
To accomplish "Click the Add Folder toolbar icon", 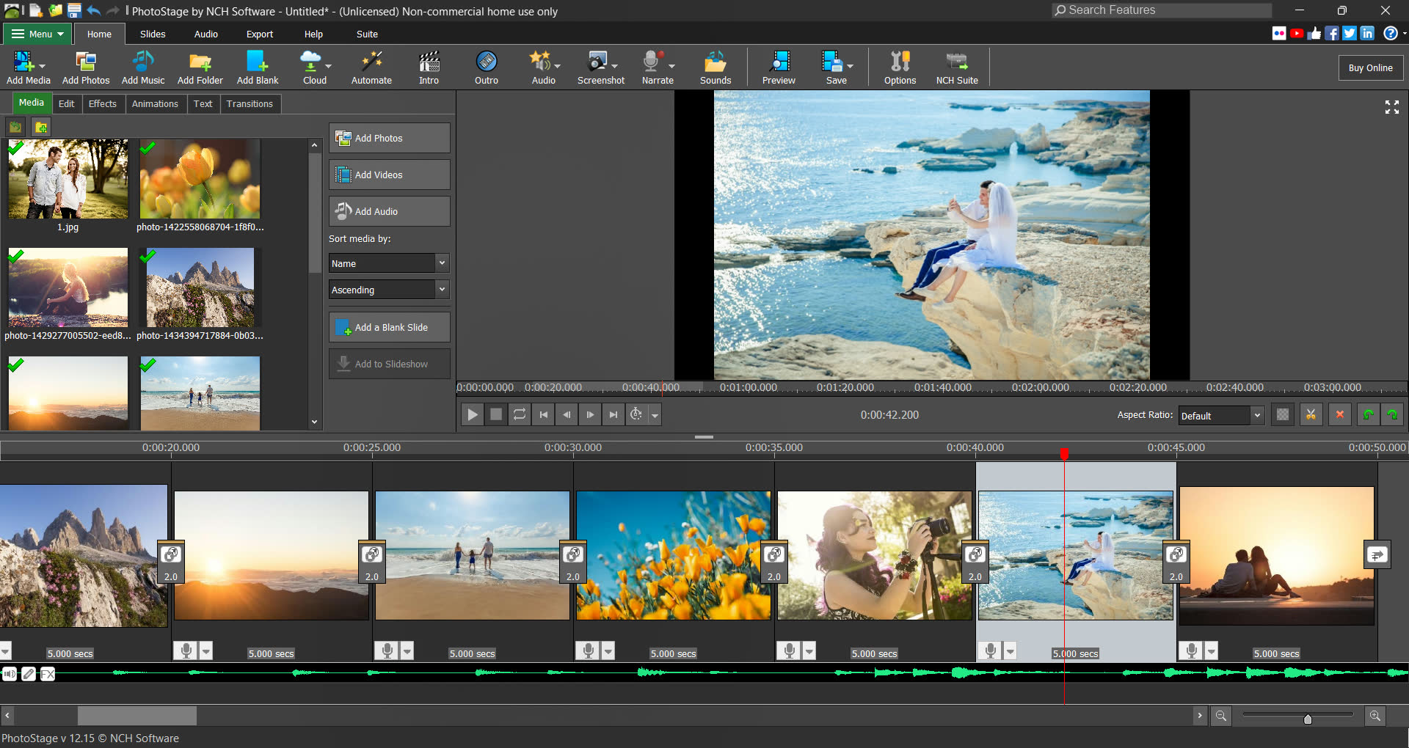I will 200,67.
